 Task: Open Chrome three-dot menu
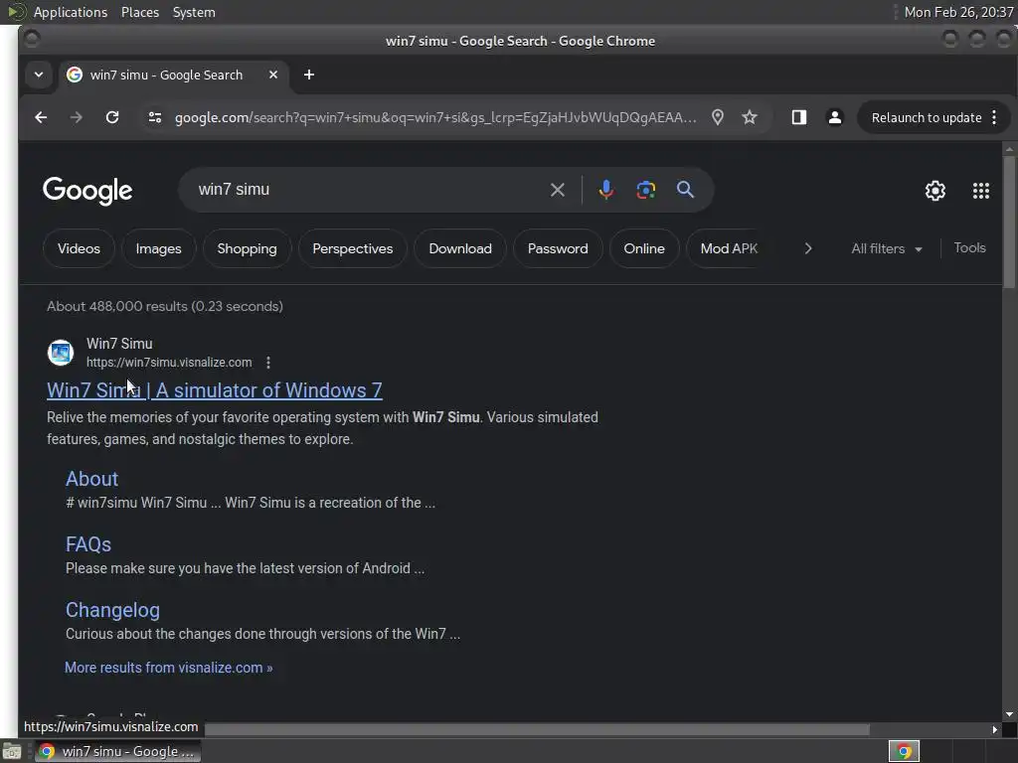click(994, 117)
